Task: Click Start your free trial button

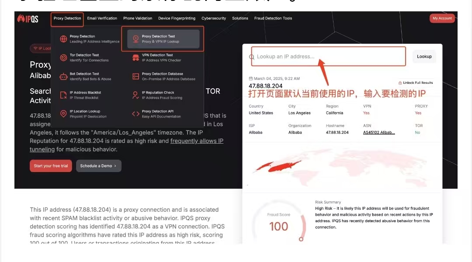Action: pyautogui.click(x=51, y=166)
